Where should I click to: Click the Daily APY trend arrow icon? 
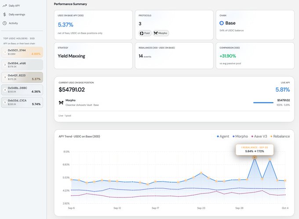pyautogui.click(x=4, y=6)
